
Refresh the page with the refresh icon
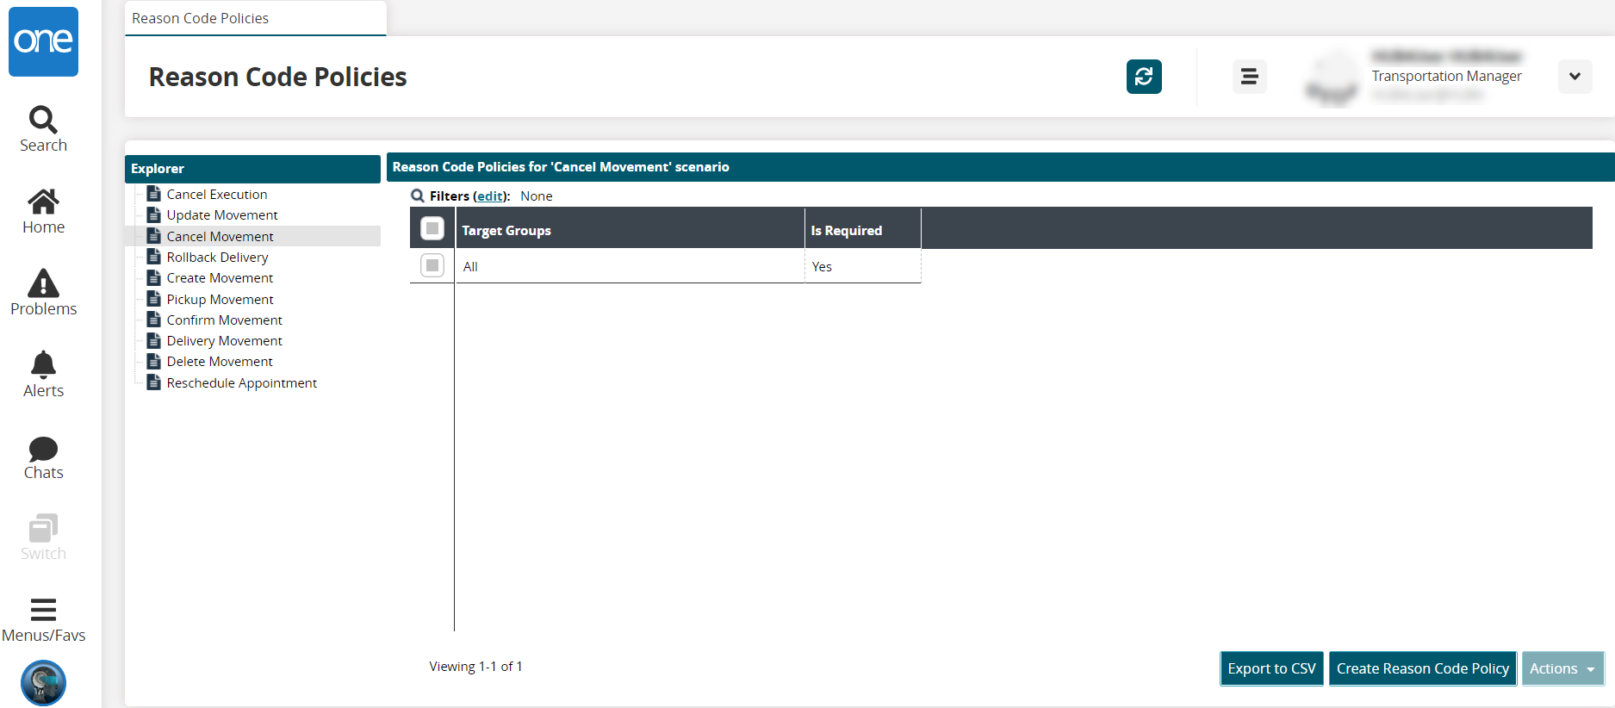(1144, 77)
